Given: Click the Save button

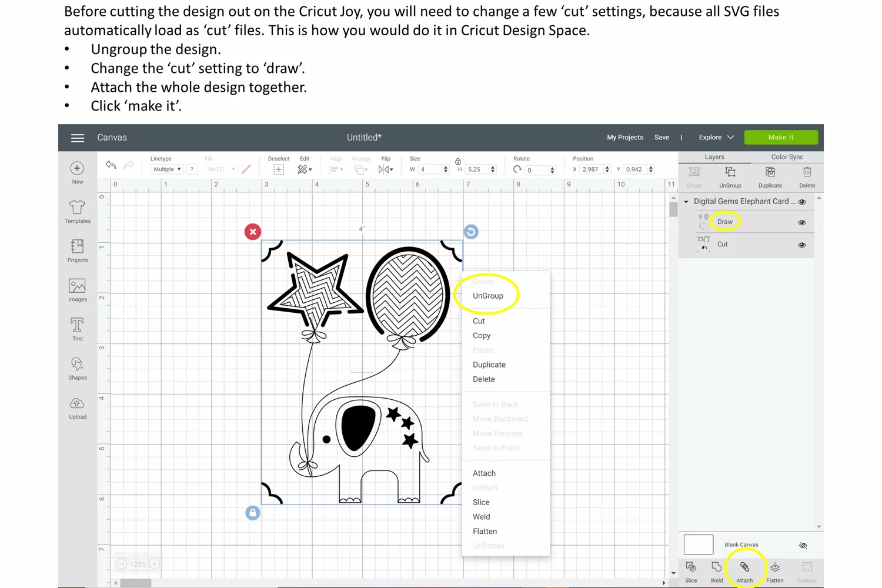Looking at the screenshot, I should point(661,138).
